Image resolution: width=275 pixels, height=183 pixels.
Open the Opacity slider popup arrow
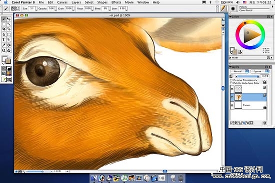pyautogui.click(x=56, y=9)
